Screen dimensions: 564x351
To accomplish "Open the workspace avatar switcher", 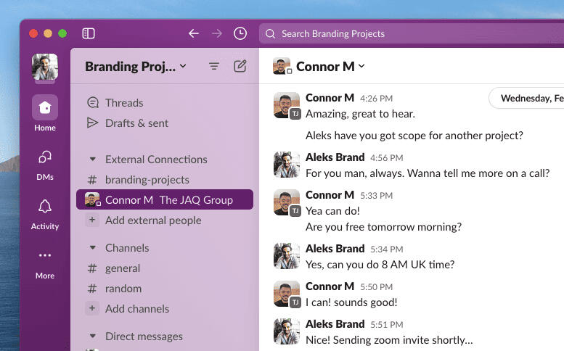I will [45, 67].
